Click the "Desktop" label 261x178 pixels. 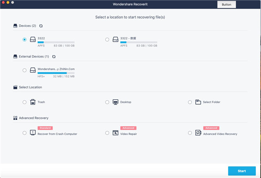point(126,102)
